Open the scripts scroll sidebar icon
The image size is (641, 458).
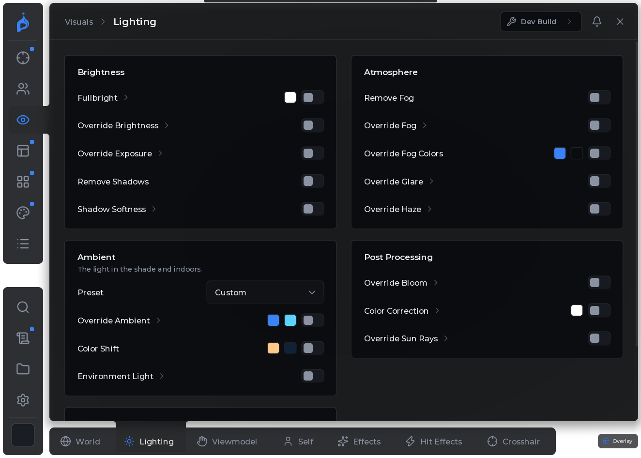click(23, 338)
